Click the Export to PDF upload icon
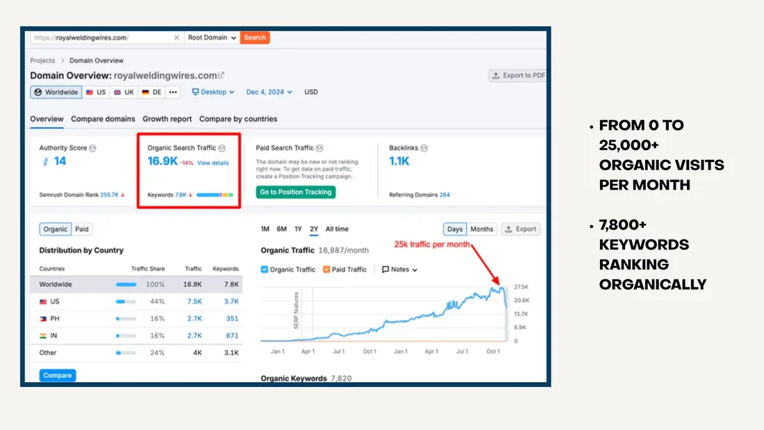The image size is (764, 430). (495, 76)
